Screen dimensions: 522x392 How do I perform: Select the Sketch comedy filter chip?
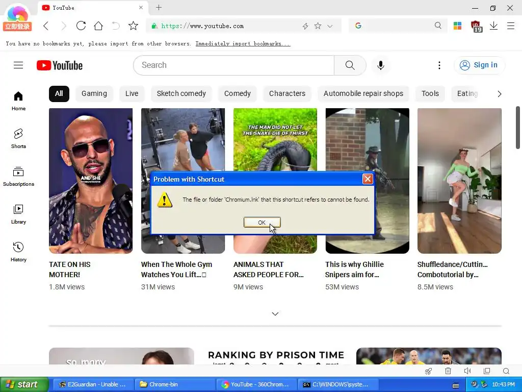click(181, 94)
